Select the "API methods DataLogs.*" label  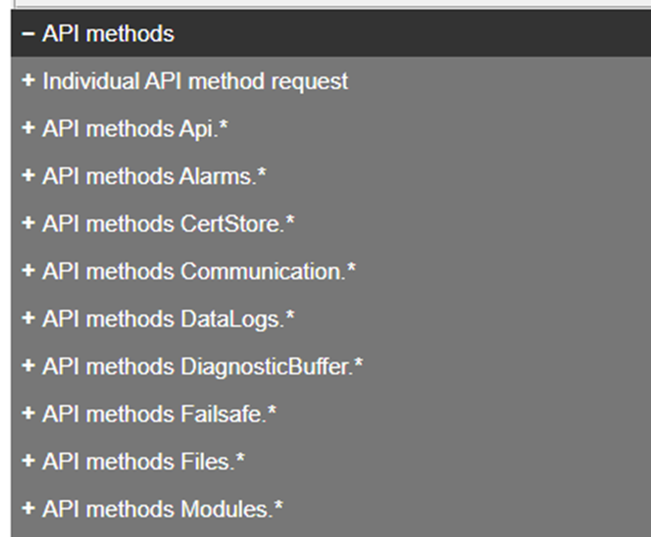click(168, 319)
